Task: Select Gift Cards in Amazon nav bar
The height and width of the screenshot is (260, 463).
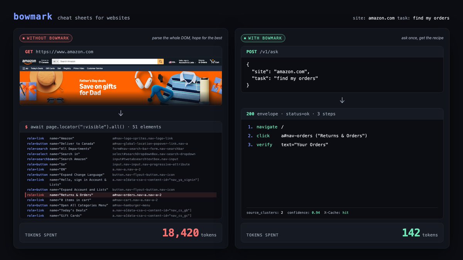Action: coord(50,68)
